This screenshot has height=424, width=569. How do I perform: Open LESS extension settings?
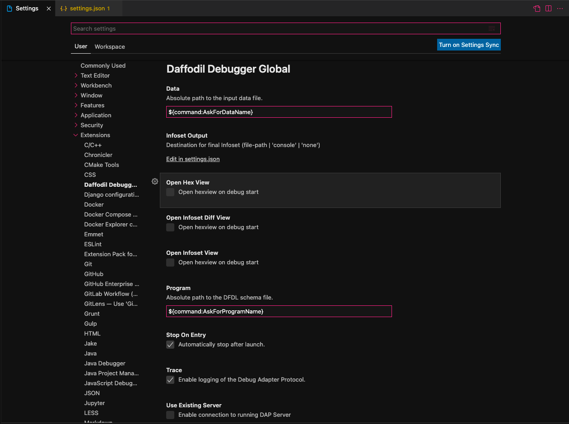coord(91,413)
